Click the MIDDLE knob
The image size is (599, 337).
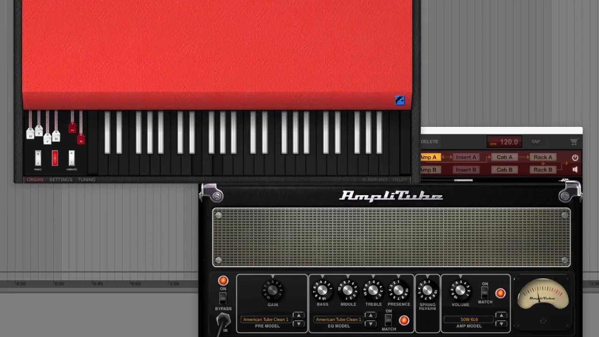tap(348, 290)
